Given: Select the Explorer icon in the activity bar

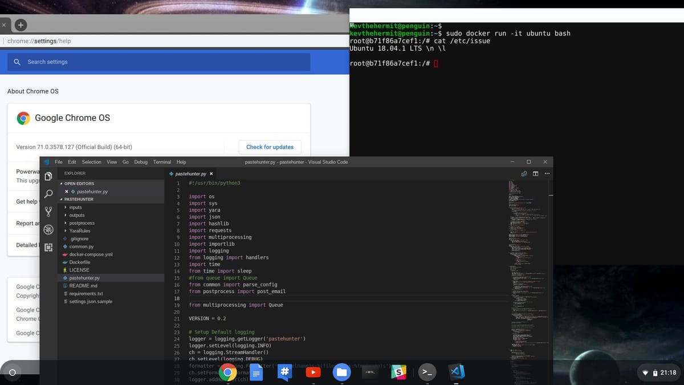Looking at the screenshot, I should click(48, 176).
